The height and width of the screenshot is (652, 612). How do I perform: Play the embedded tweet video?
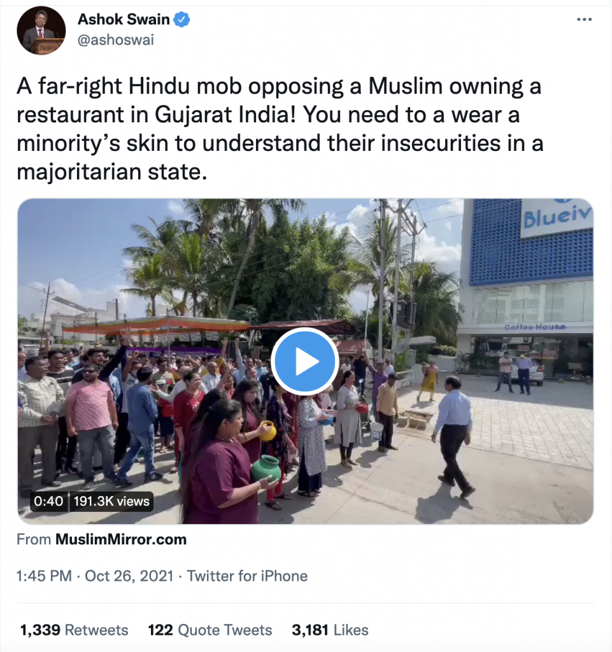point(304,362)
